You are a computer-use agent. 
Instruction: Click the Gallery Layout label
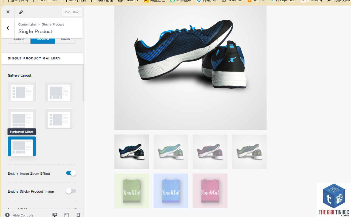pos(20,75)
